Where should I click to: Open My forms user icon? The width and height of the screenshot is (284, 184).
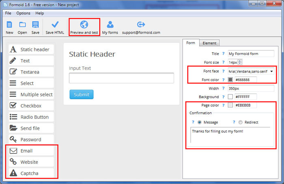(x=110, y=24)
